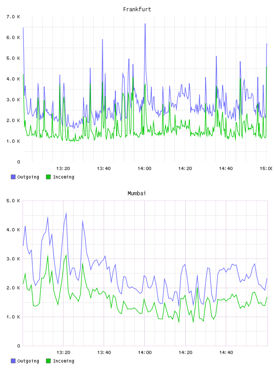This screenshot has width=274, height=368.
Task: Click 14:00 time label on Frankfurt chart
Action: pos(145,169)
